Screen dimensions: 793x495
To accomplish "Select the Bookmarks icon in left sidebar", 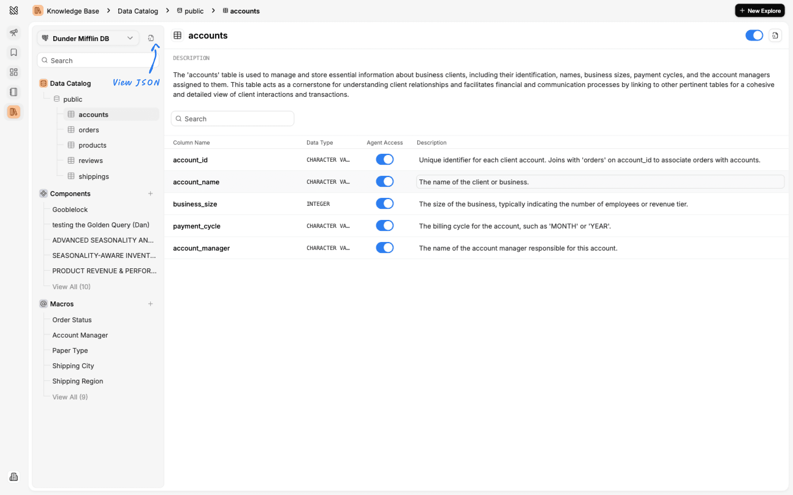I will 13,52.
